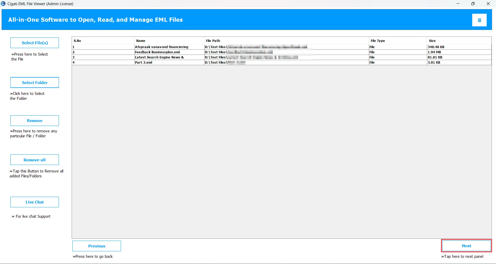
Task: Click the 1.94 MB size cell
Action: (459, 52)
